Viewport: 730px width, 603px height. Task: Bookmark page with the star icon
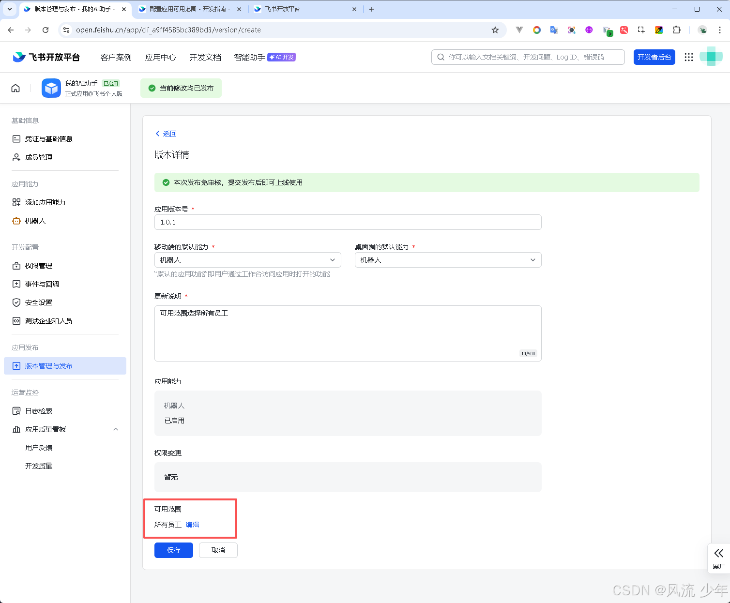click(495, 30)
